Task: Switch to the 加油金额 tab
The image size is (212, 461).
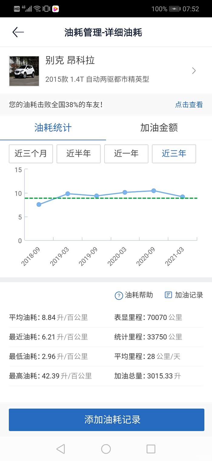Action: (159, 128)
